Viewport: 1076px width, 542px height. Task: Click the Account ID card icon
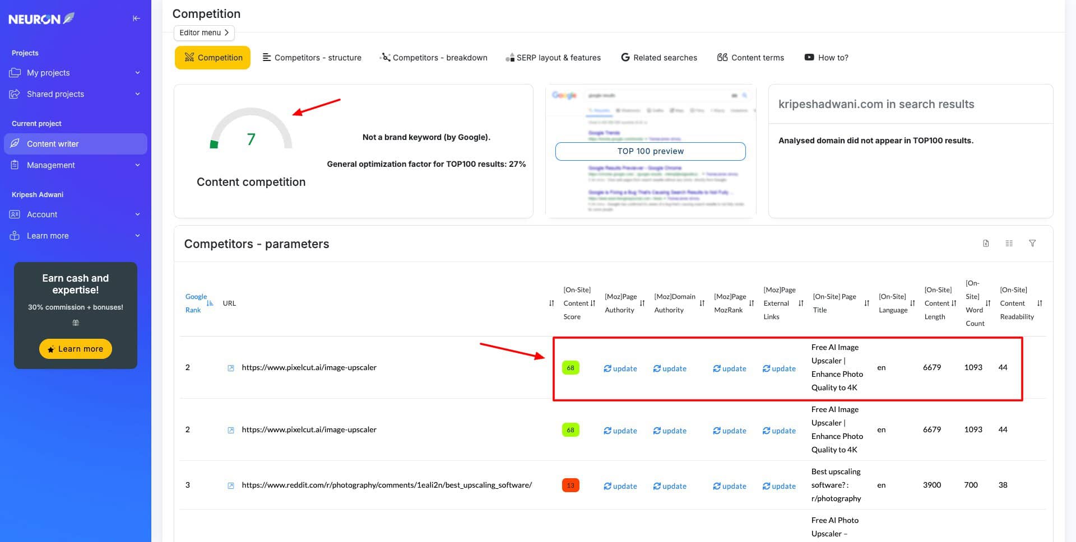tap(15, 214)
